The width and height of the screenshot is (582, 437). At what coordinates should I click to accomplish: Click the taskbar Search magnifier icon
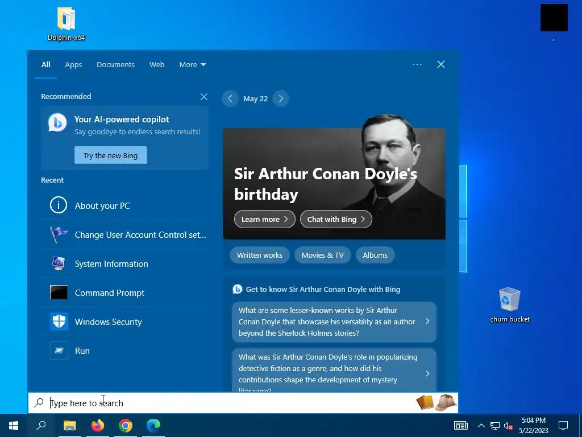click(41, 426)
